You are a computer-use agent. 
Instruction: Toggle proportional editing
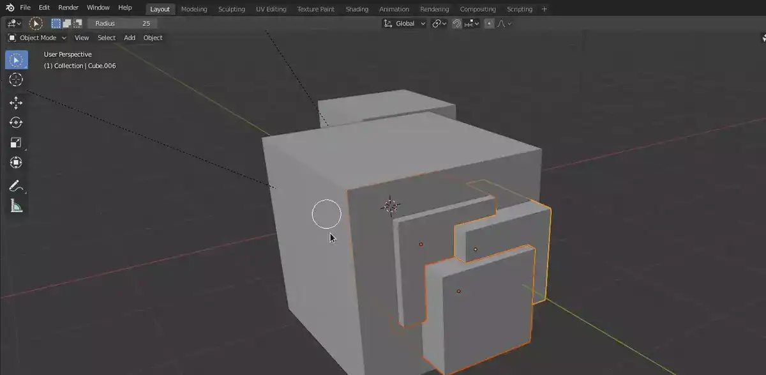click(490, 24)
